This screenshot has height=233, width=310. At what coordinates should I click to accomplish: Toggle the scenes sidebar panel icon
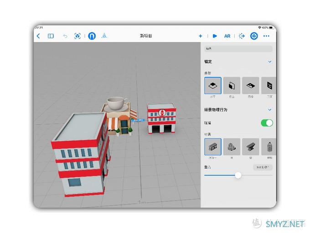coord(51,36)
